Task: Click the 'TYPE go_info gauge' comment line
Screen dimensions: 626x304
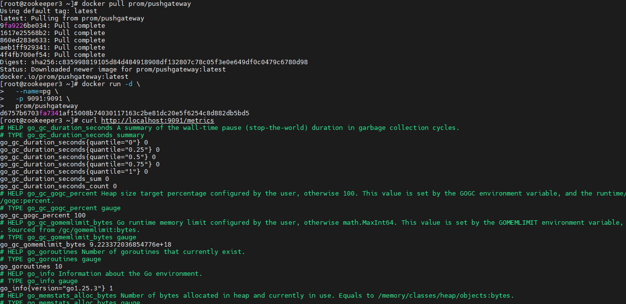Action: pos(38,281)
